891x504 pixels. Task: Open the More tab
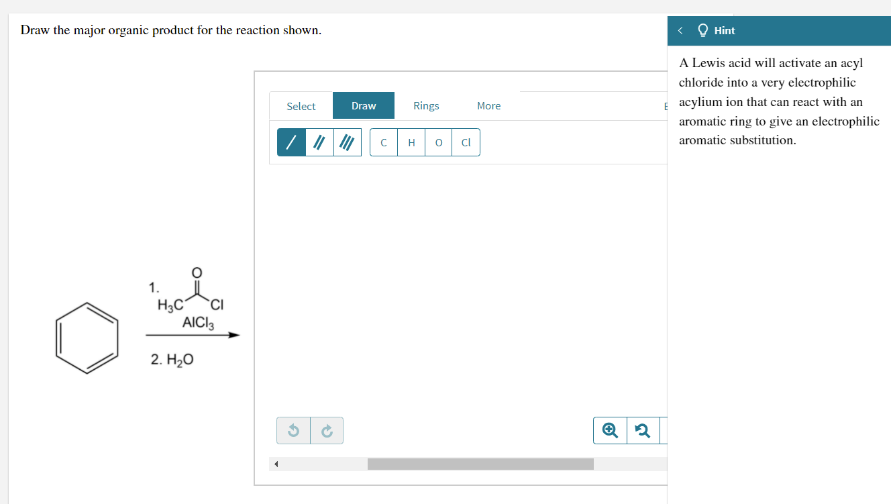488,106
